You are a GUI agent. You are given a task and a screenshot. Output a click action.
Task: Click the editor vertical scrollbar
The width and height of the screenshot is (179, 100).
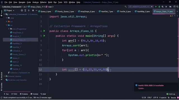tap(178, 47)
